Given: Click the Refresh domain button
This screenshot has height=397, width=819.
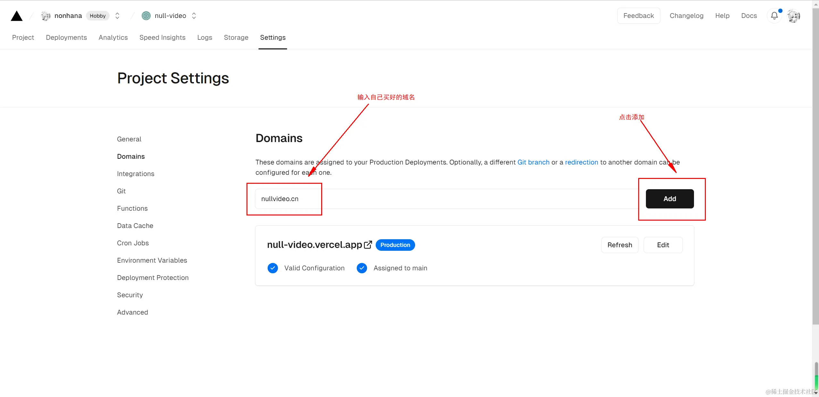Looking at the screenshot, I should (620, 245).
